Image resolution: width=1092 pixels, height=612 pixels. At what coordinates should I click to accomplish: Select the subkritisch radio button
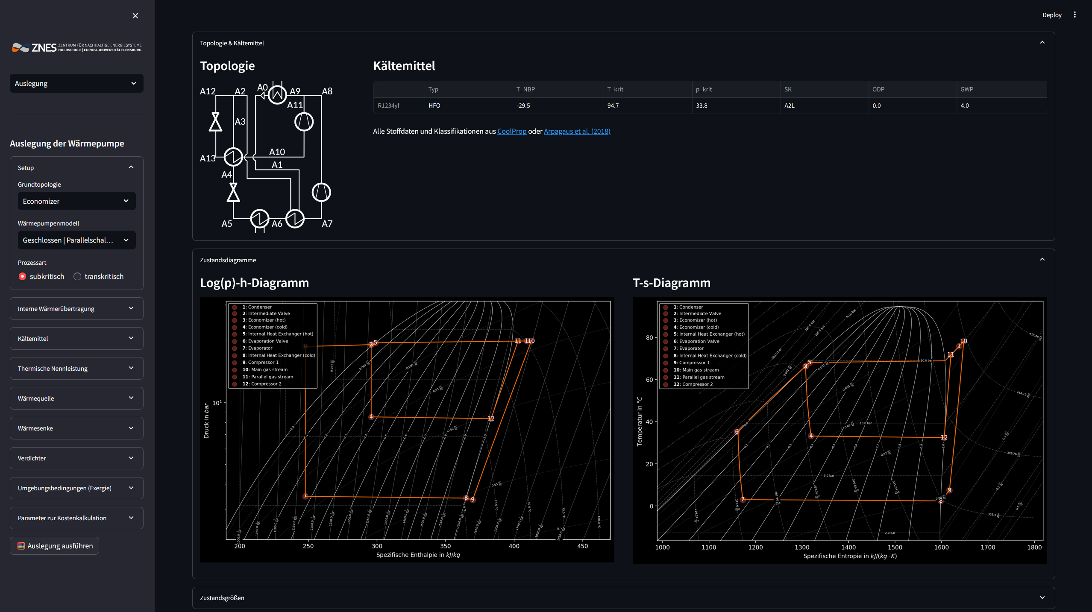tap(22, 276)
